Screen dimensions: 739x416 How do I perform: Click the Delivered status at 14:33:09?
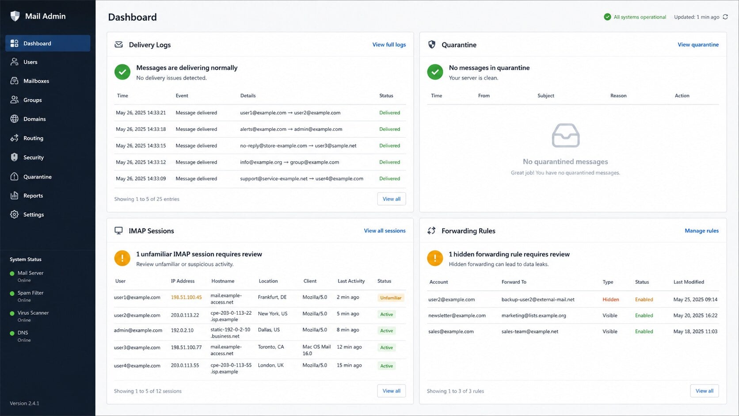coord(389,179)
